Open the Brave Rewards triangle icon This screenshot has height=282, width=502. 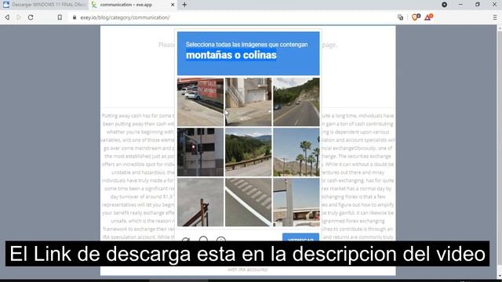click(428, 17)
